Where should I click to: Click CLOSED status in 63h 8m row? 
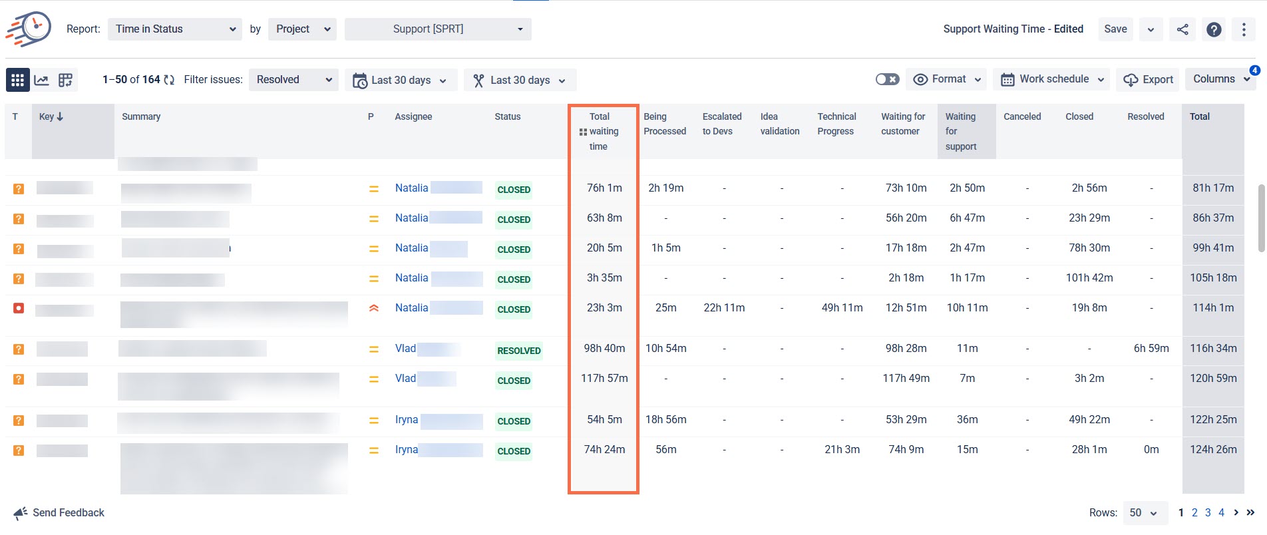click(x=514, y=220)
